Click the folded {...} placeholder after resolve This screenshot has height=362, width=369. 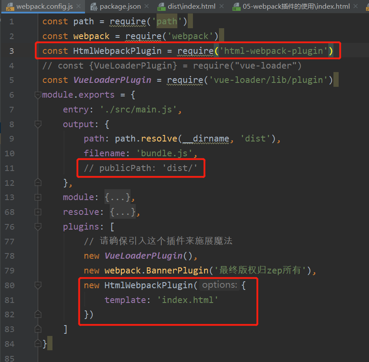click(123, 212)
